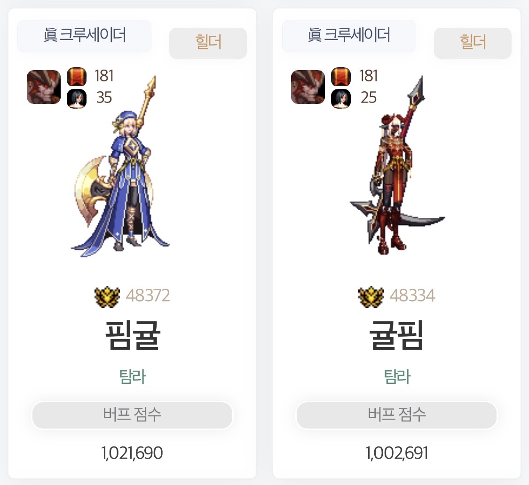The width and height of the screenshot is (529, 485).
Task: Open character name 핌귤
Action: click(x=133, y=335)
